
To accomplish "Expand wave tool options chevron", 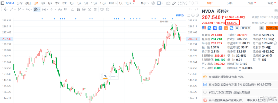I will click(x=31, y=9).
